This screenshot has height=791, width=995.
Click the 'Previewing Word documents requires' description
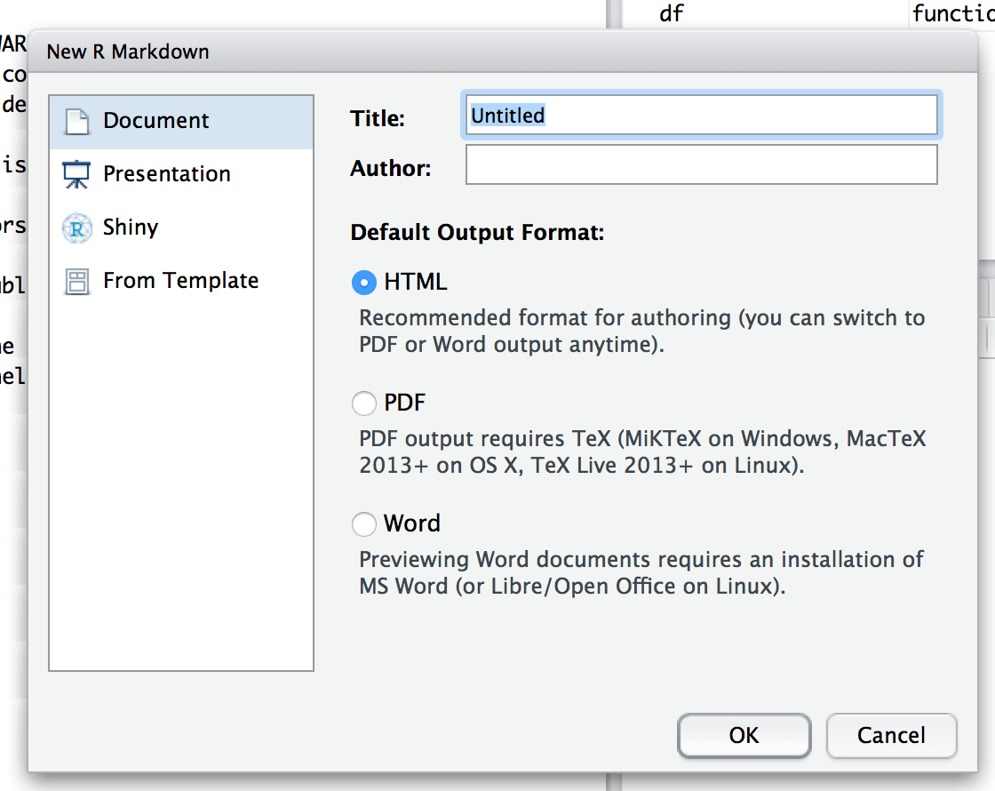click(641, 572)
